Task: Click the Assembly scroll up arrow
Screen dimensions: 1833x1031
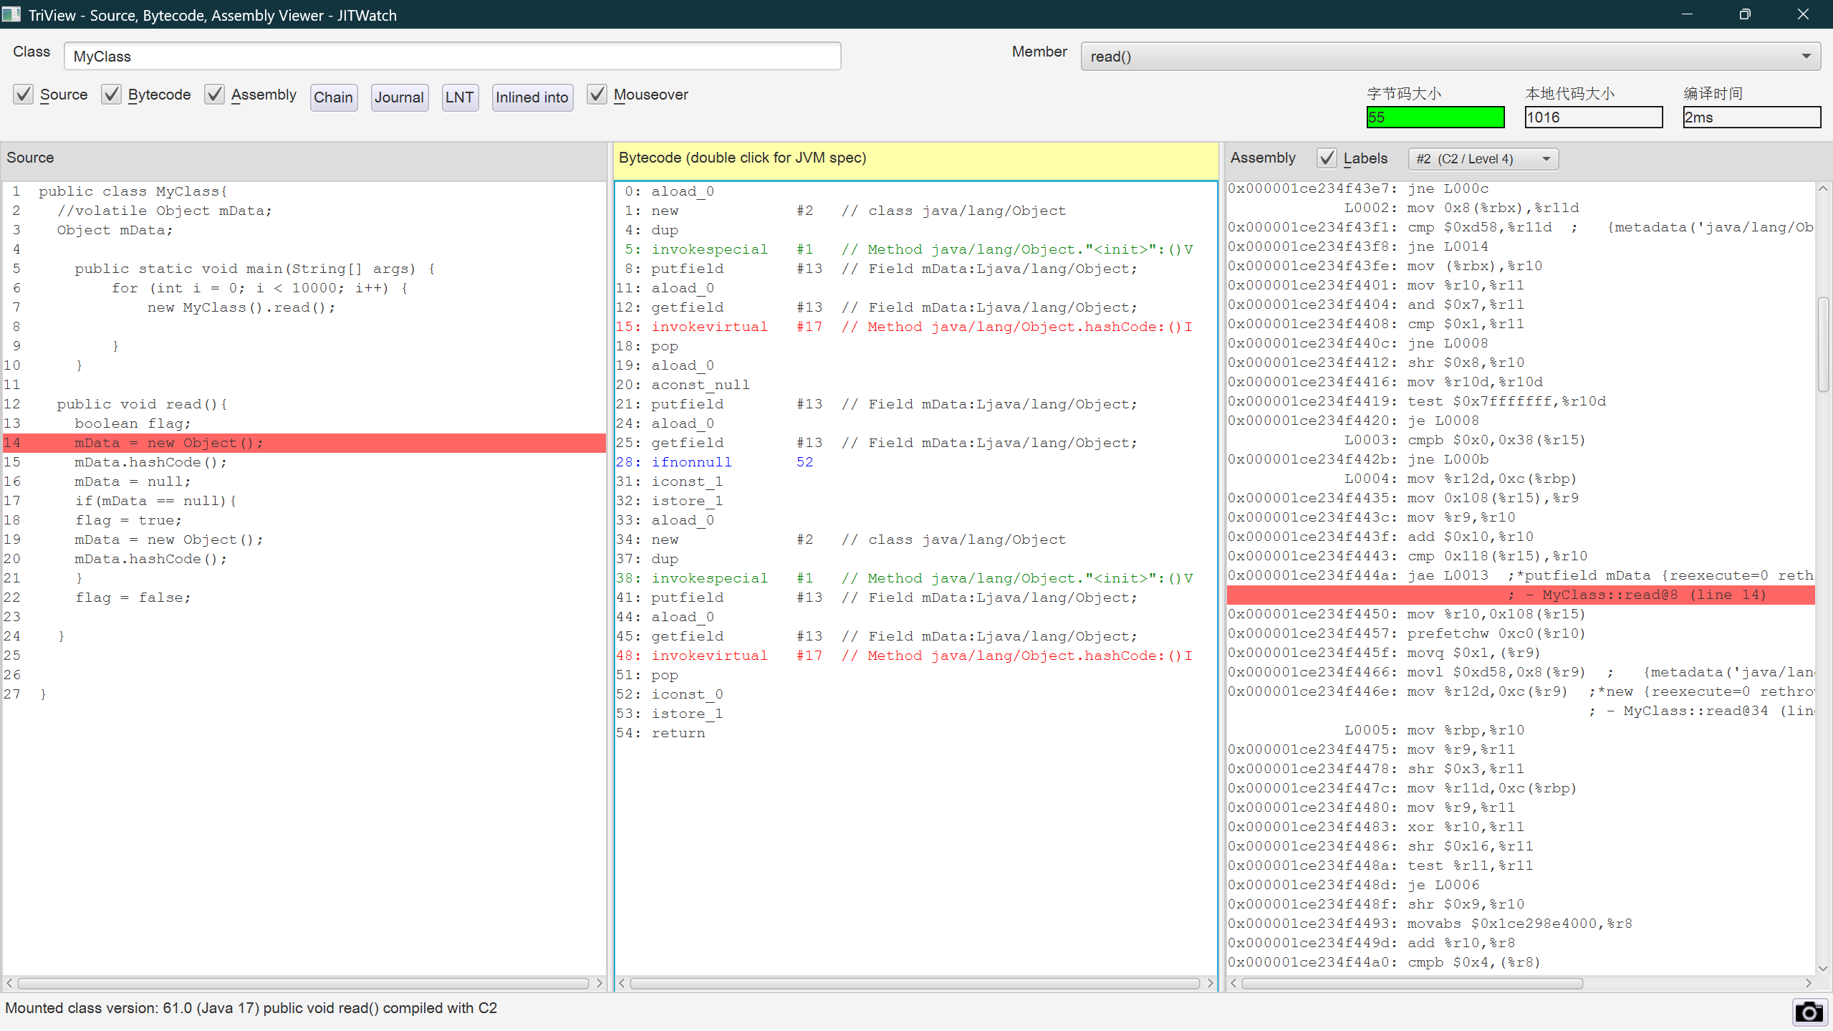Action: point(1823,188)
